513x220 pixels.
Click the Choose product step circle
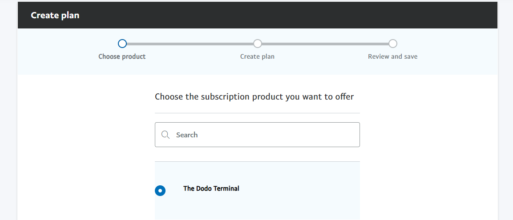122,44
